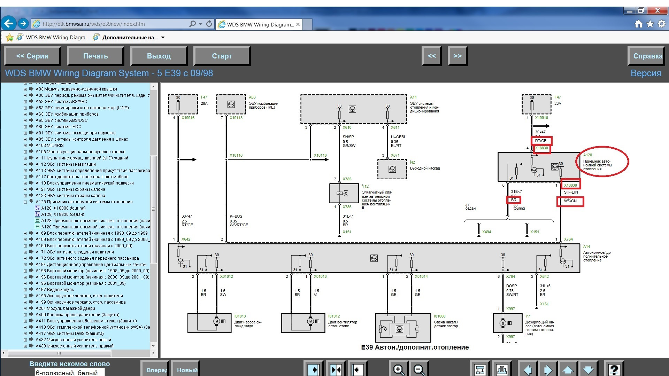Open the address bar dropdown arrow
This screenshot has height=376, width=669.
201,24
